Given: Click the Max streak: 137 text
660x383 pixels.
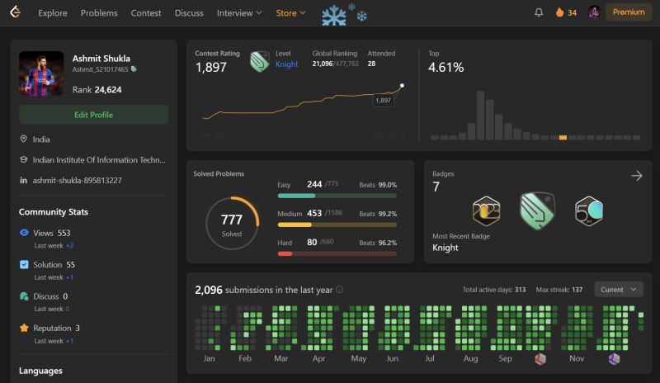Looking at the screenshot, I should (x=559, y=290).
